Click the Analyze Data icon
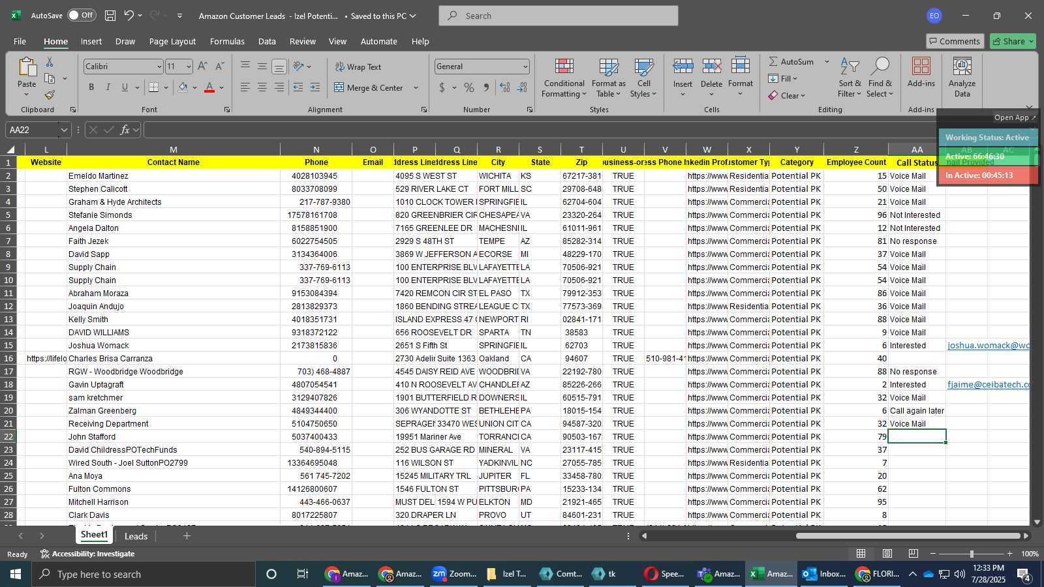 click(962, 67)
